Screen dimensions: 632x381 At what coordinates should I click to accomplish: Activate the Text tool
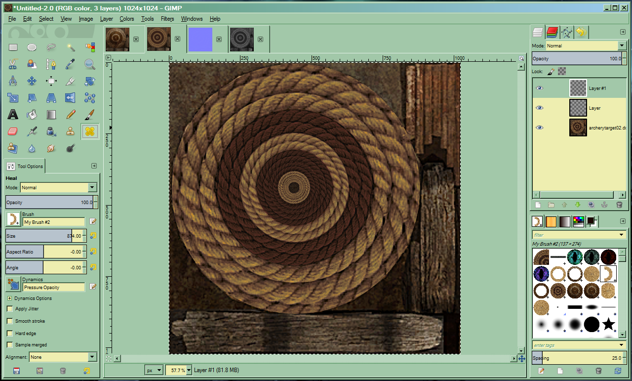13,114
